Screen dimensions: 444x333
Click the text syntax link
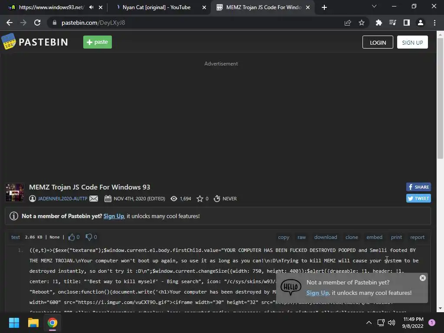(x=16, y=237)
